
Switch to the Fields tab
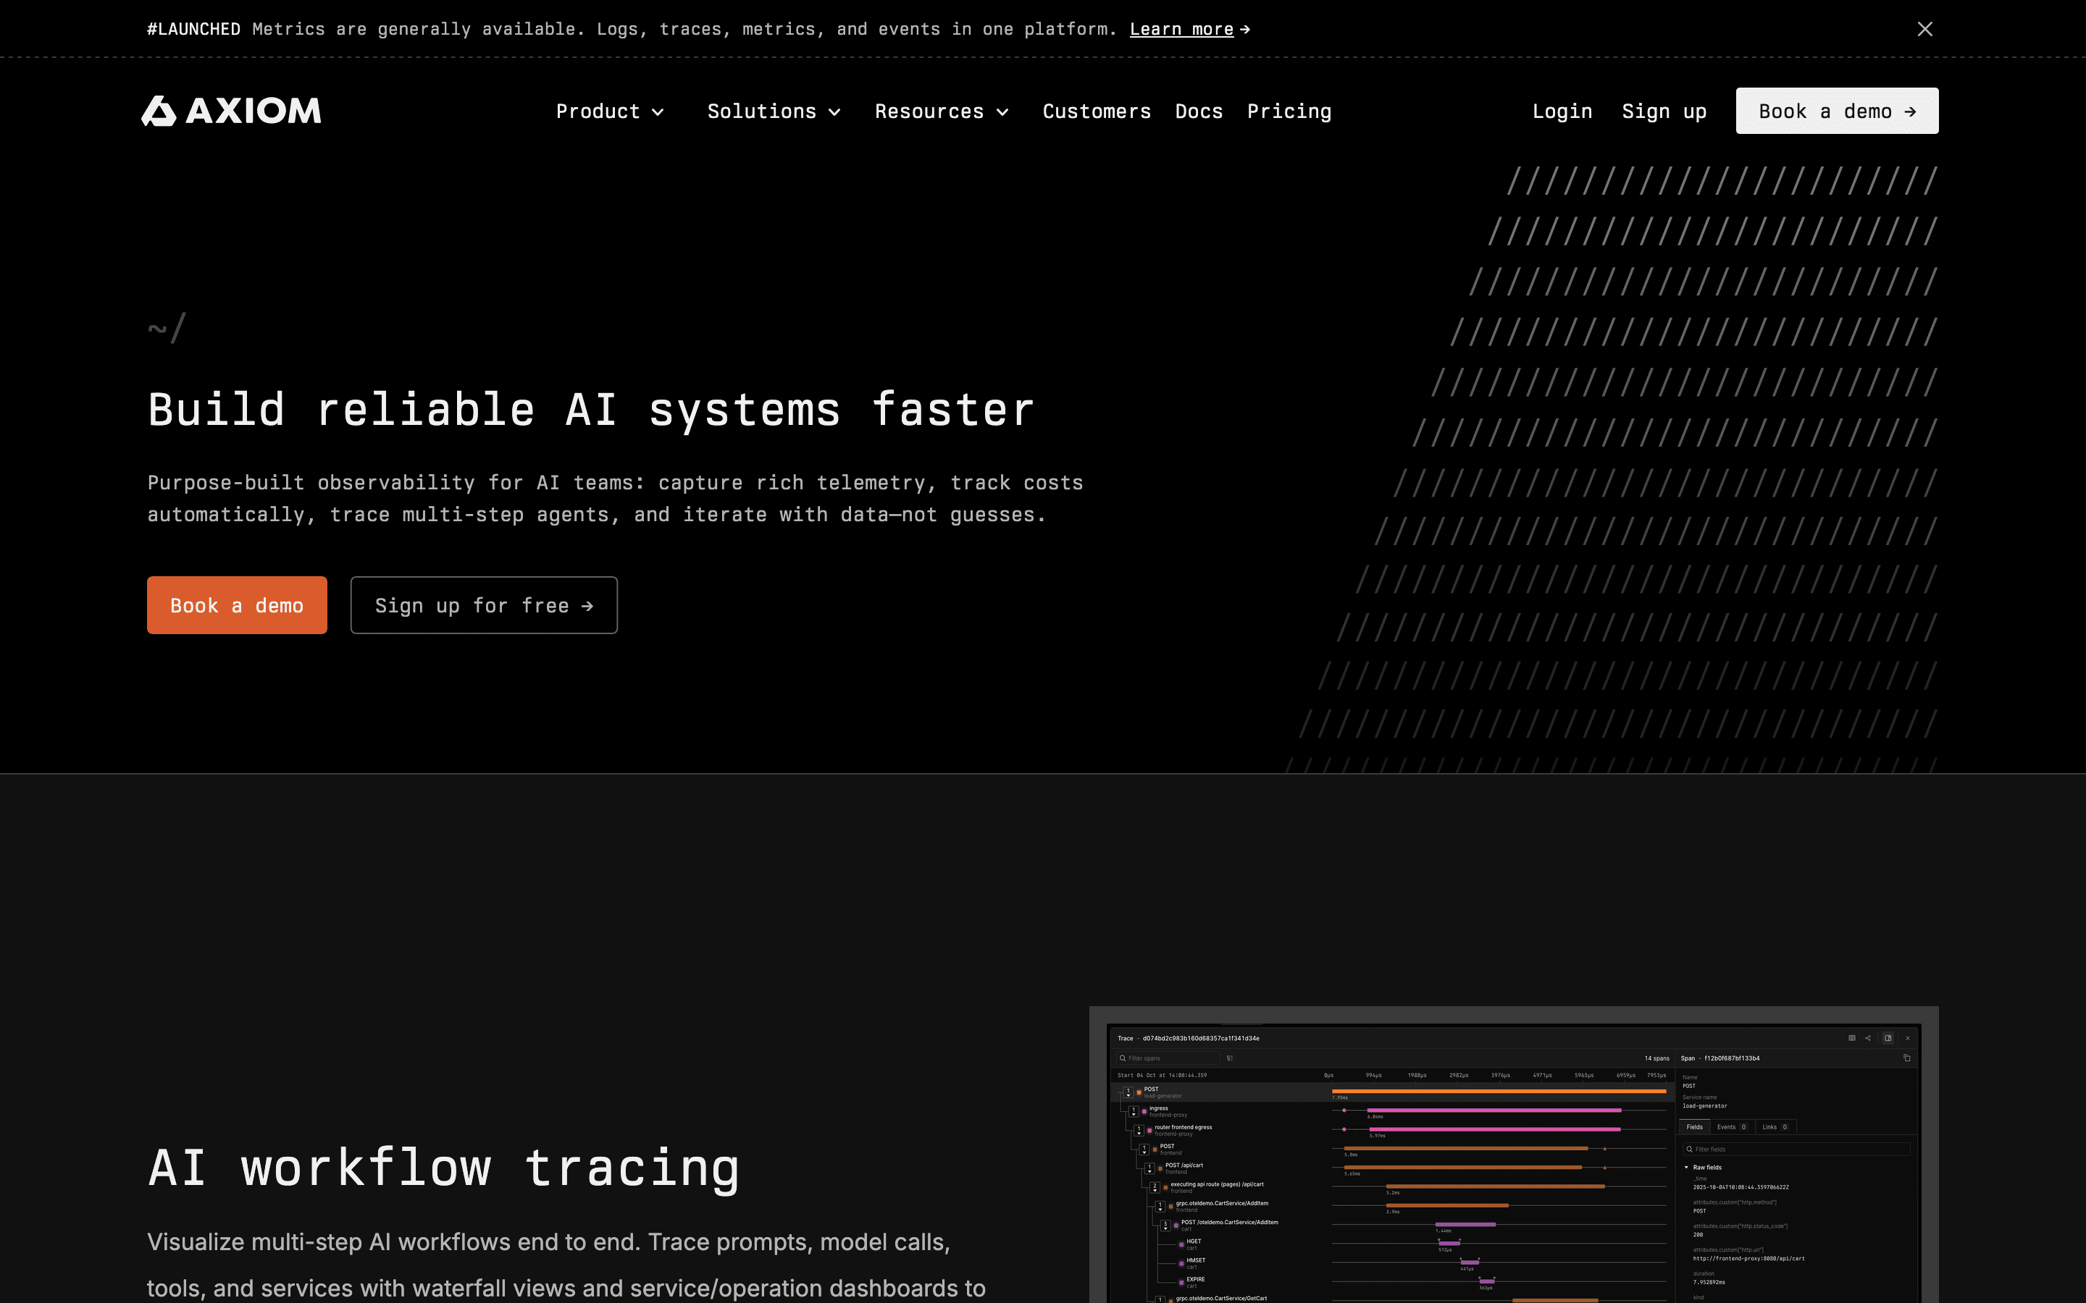point(1695,1127)
